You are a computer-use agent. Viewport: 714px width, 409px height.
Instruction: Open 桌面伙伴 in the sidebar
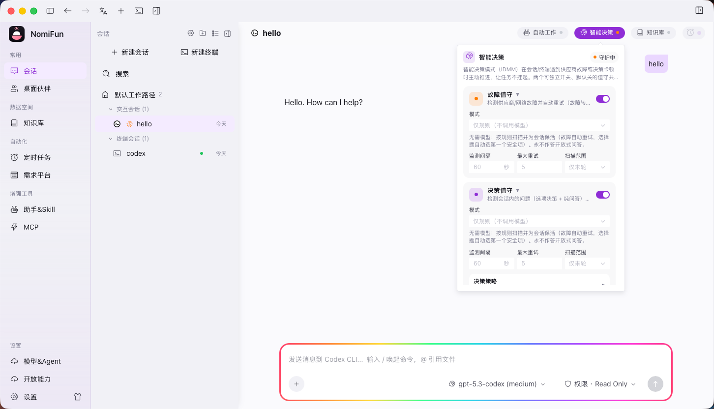[45, 88]
